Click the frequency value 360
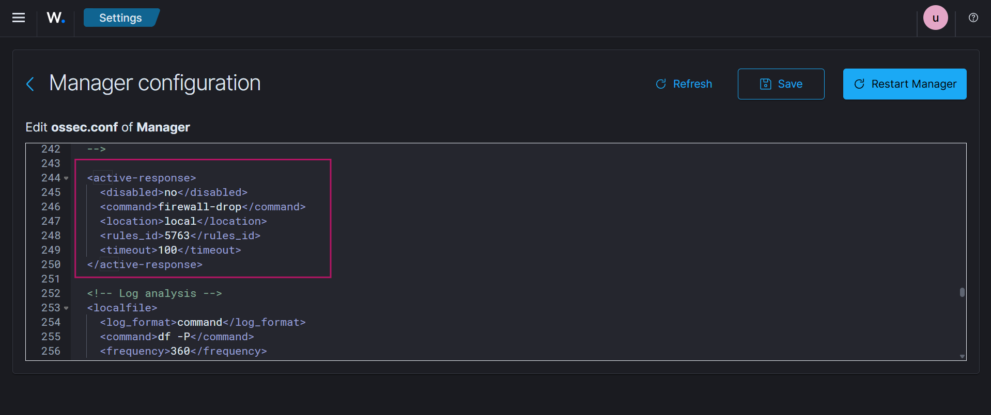Viewport: 991px width, 415px height. pos(180,351)
